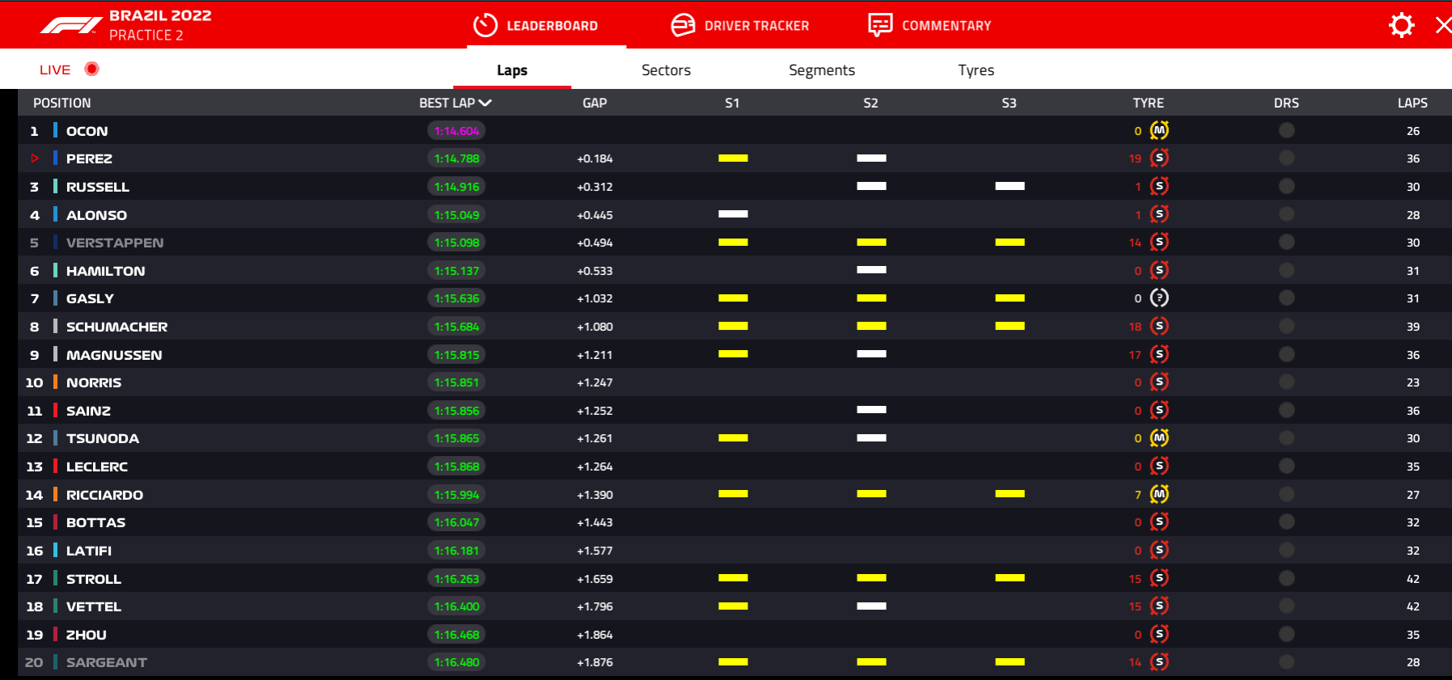
Task: Click Norris's DRS indicator dot
Action: coord(1286,382)
